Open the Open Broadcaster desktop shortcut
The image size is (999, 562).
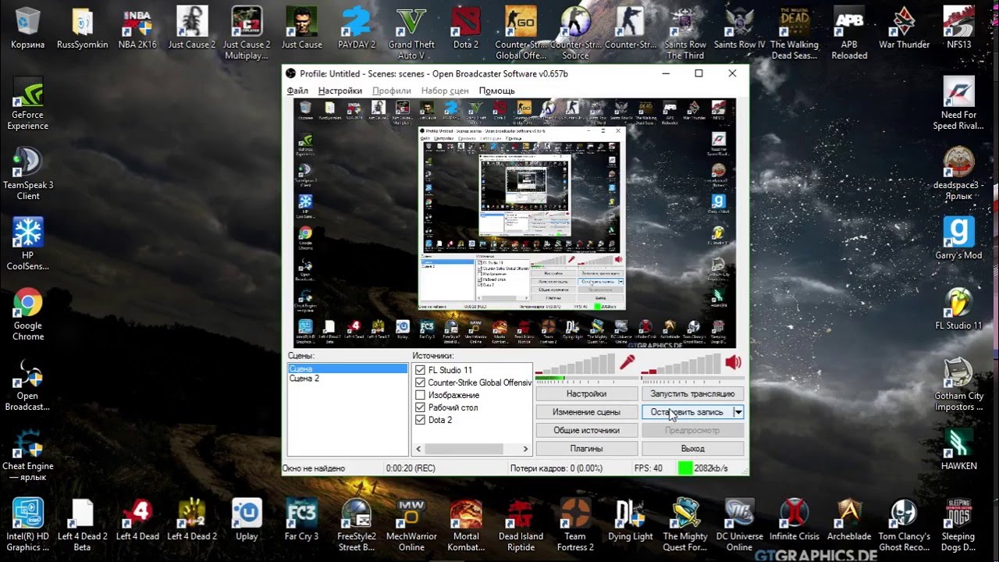28,385
